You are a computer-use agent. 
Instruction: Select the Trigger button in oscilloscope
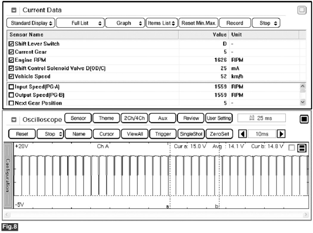coord(163,134)
